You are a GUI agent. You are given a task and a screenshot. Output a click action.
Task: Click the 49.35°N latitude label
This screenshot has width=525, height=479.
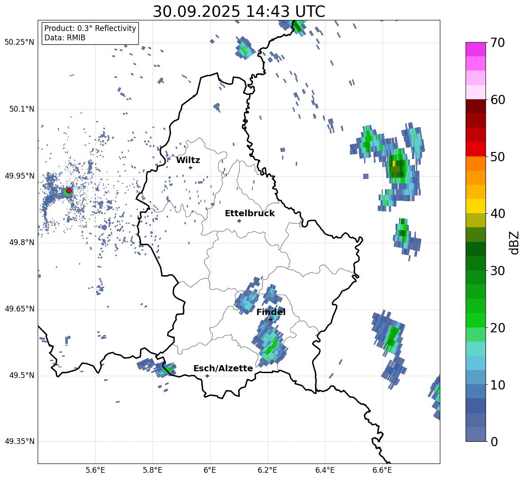[x=20, y=441]
